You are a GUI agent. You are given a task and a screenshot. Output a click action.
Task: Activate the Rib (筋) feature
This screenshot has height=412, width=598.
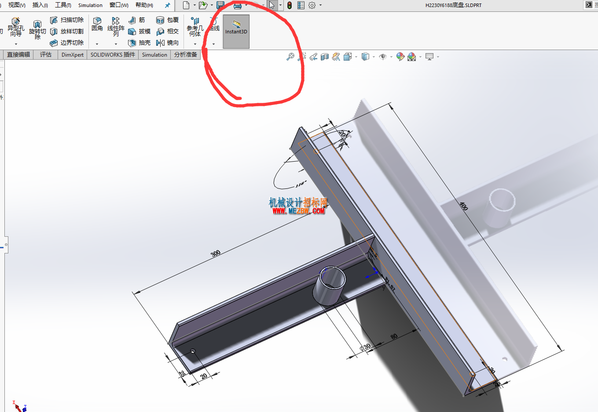[137, 20]
